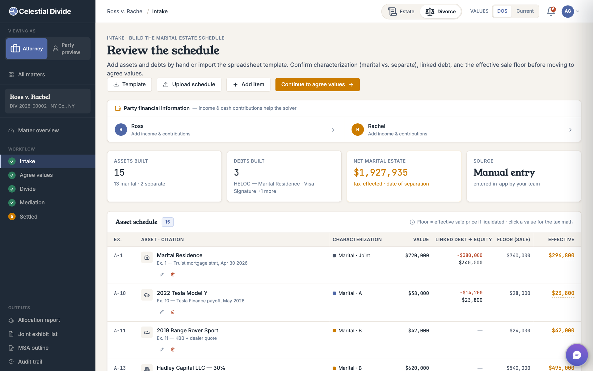The height and width of the screenshot is (371, 593).
Task: Switch view to Party preview
Action: 69,49
